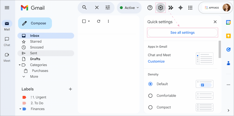
Task: Switch to the Mail section
Action: click(7, 25)
